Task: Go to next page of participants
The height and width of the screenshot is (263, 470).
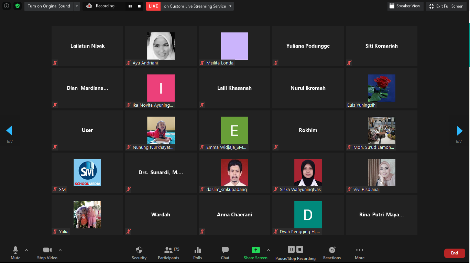Action: tap(459, 131)
